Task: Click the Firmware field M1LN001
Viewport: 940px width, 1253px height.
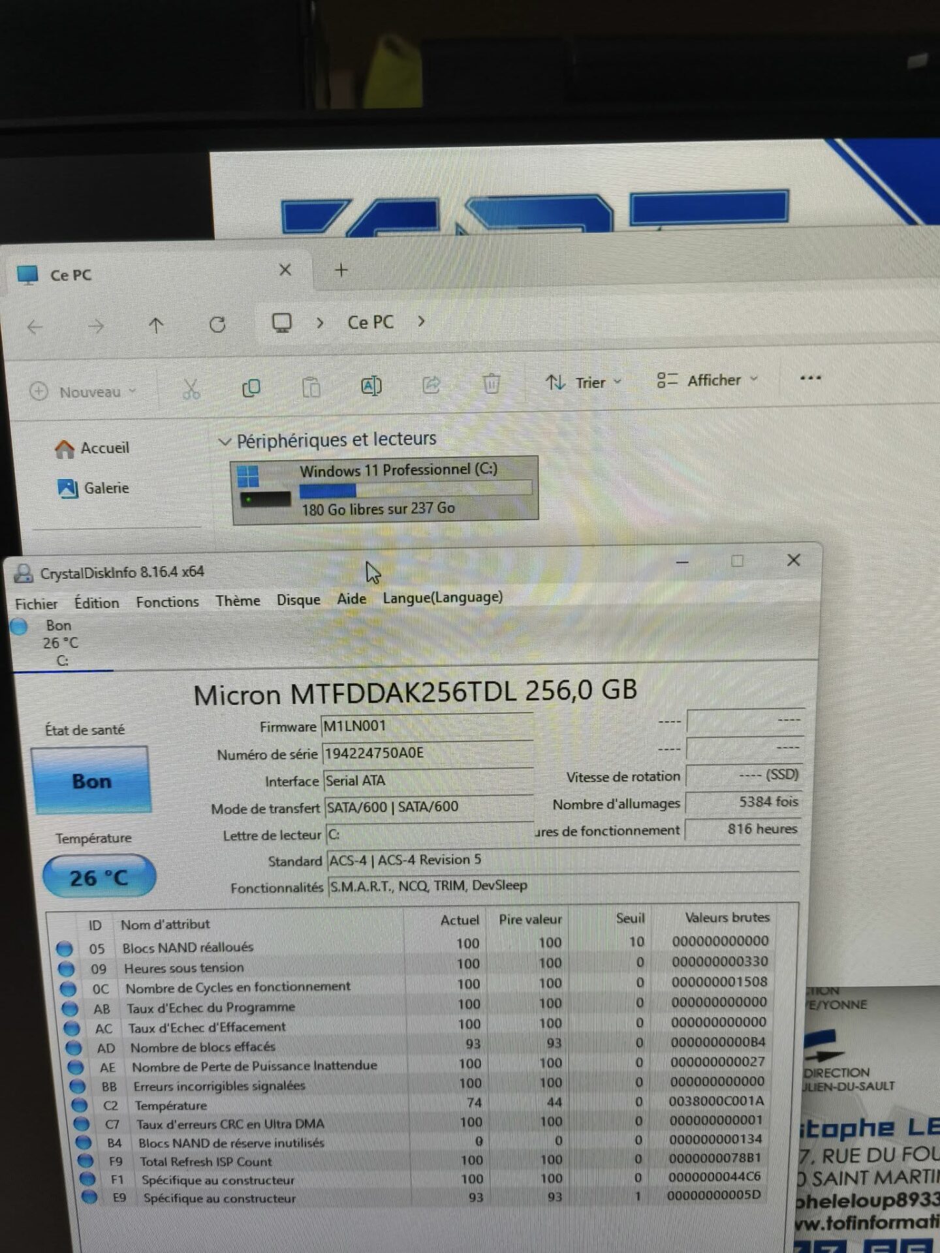Action: coord(428,726)
